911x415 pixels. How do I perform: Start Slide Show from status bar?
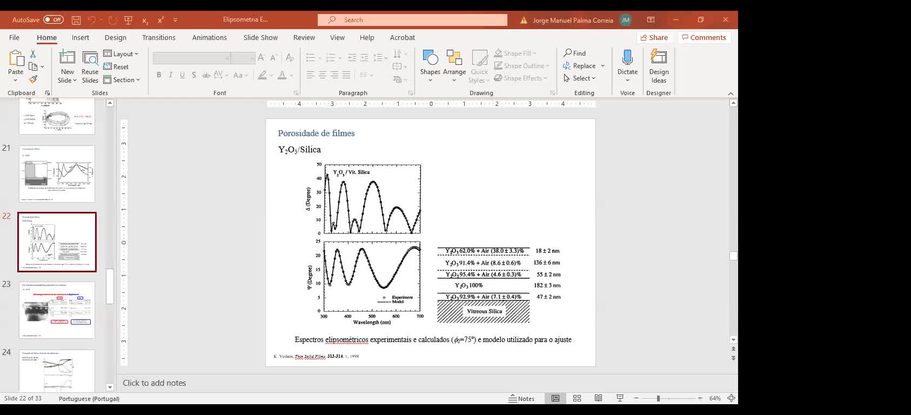pos(620,398)
